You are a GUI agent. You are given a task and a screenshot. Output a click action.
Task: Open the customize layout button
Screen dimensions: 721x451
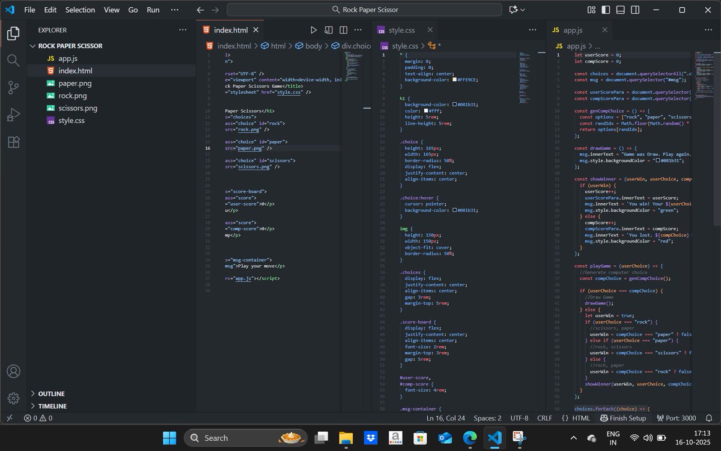591,10
